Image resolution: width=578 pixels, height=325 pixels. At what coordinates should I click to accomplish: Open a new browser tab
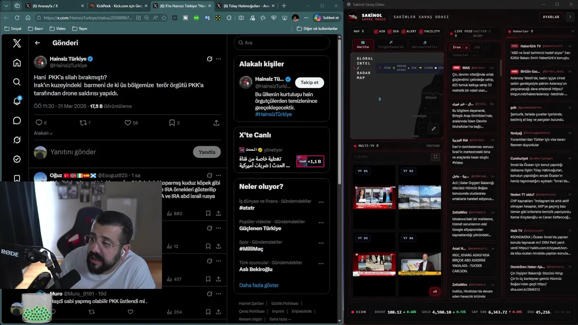[284, 6]
